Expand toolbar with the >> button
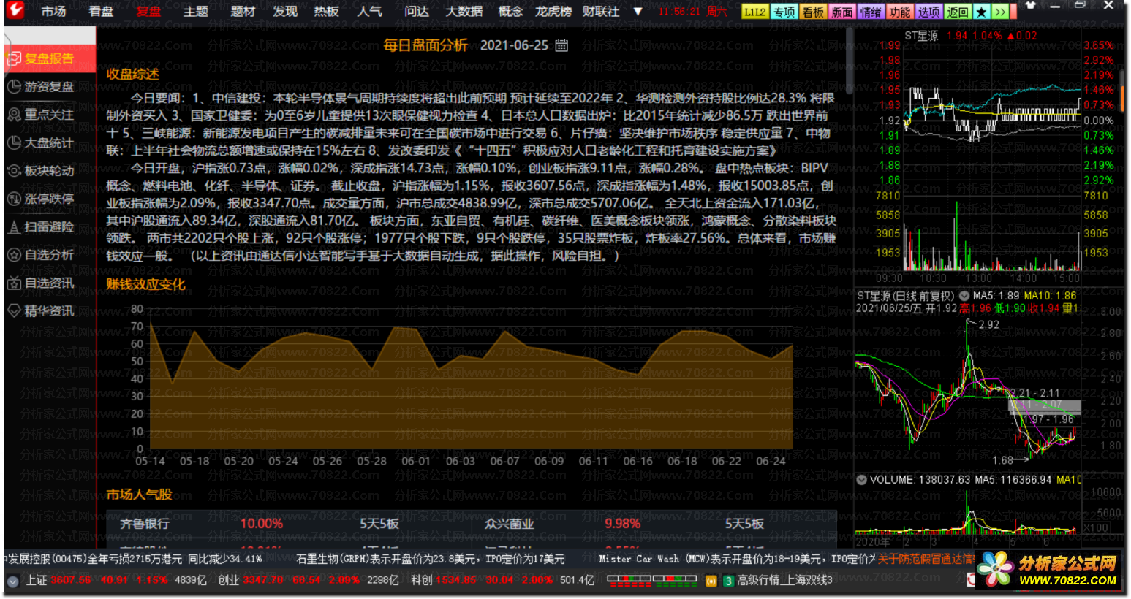 pyautogui.click(x=1000, y=12)
